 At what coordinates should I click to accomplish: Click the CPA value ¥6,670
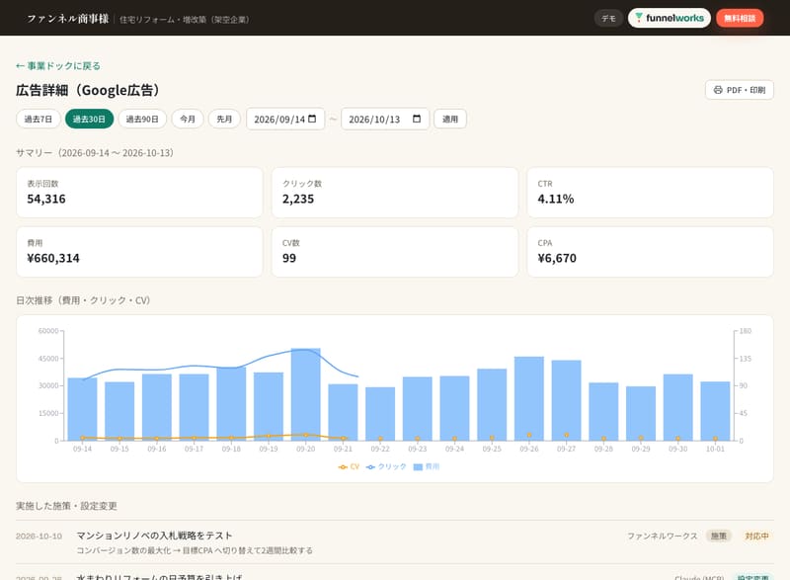click(557, 258)
